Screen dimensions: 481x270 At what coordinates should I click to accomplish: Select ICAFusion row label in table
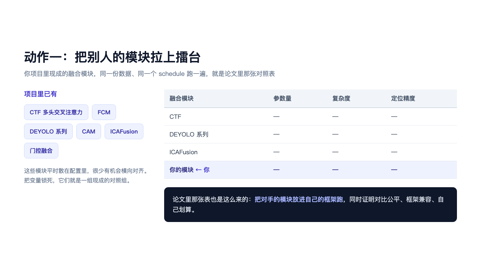point(183,152)
